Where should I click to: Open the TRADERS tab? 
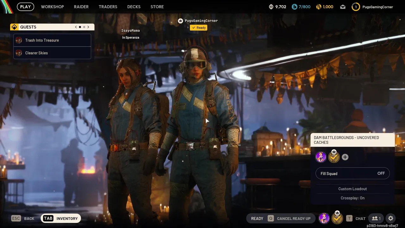pos(108,7)
